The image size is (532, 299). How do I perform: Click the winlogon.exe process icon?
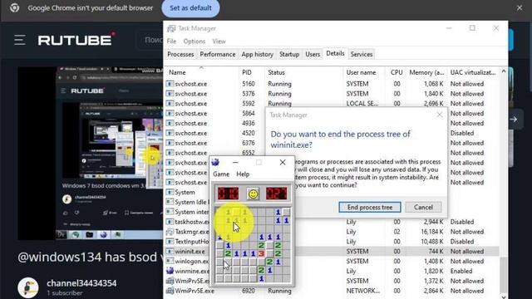click(x=170, y=261)
